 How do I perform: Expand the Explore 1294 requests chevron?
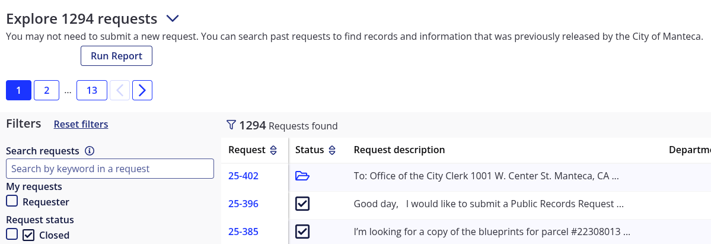point(173,19)
